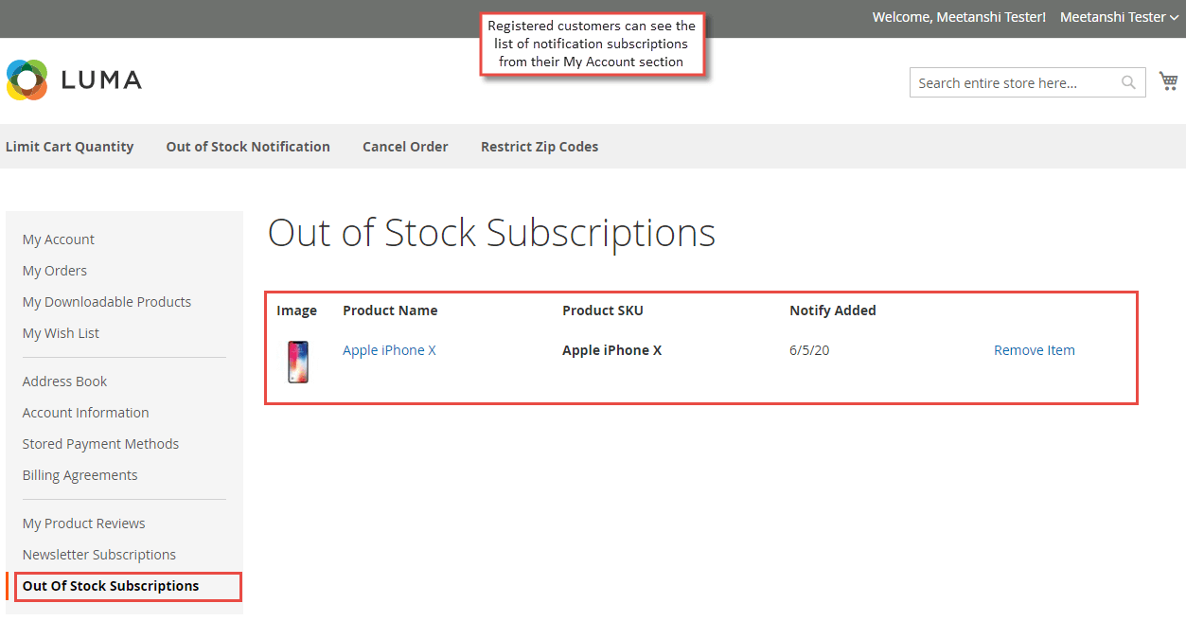The image size is (1186, 621).
Task: Open the Limit Cart Quantity menu
Action: (x=69, y=147)
